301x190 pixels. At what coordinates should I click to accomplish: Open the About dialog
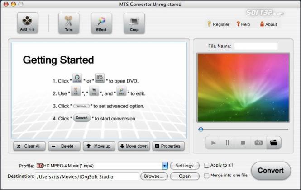(x=268, y=24)
